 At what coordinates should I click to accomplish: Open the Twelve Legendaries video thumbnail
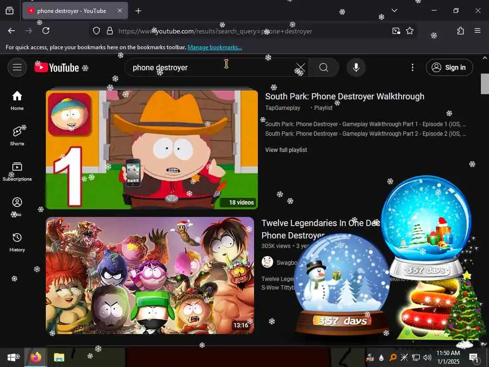150,276
